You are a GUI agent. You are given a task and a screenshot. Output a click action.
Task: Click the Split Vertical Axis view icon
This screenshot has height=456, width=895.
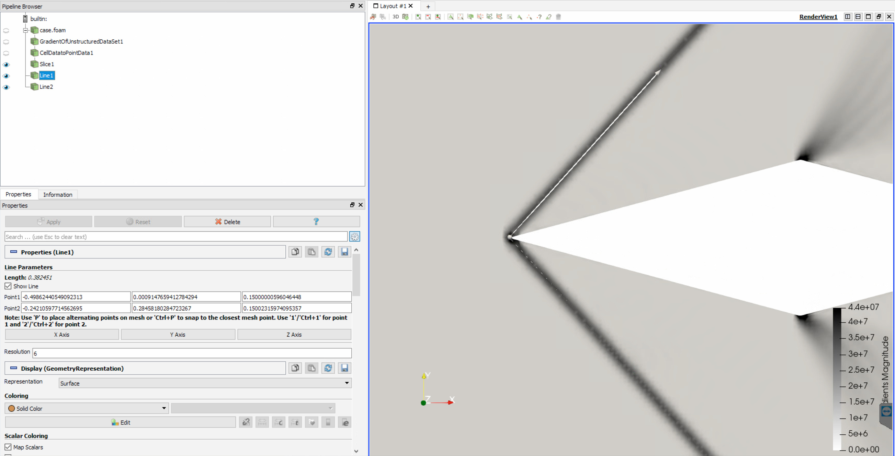(x=858, y=17)
